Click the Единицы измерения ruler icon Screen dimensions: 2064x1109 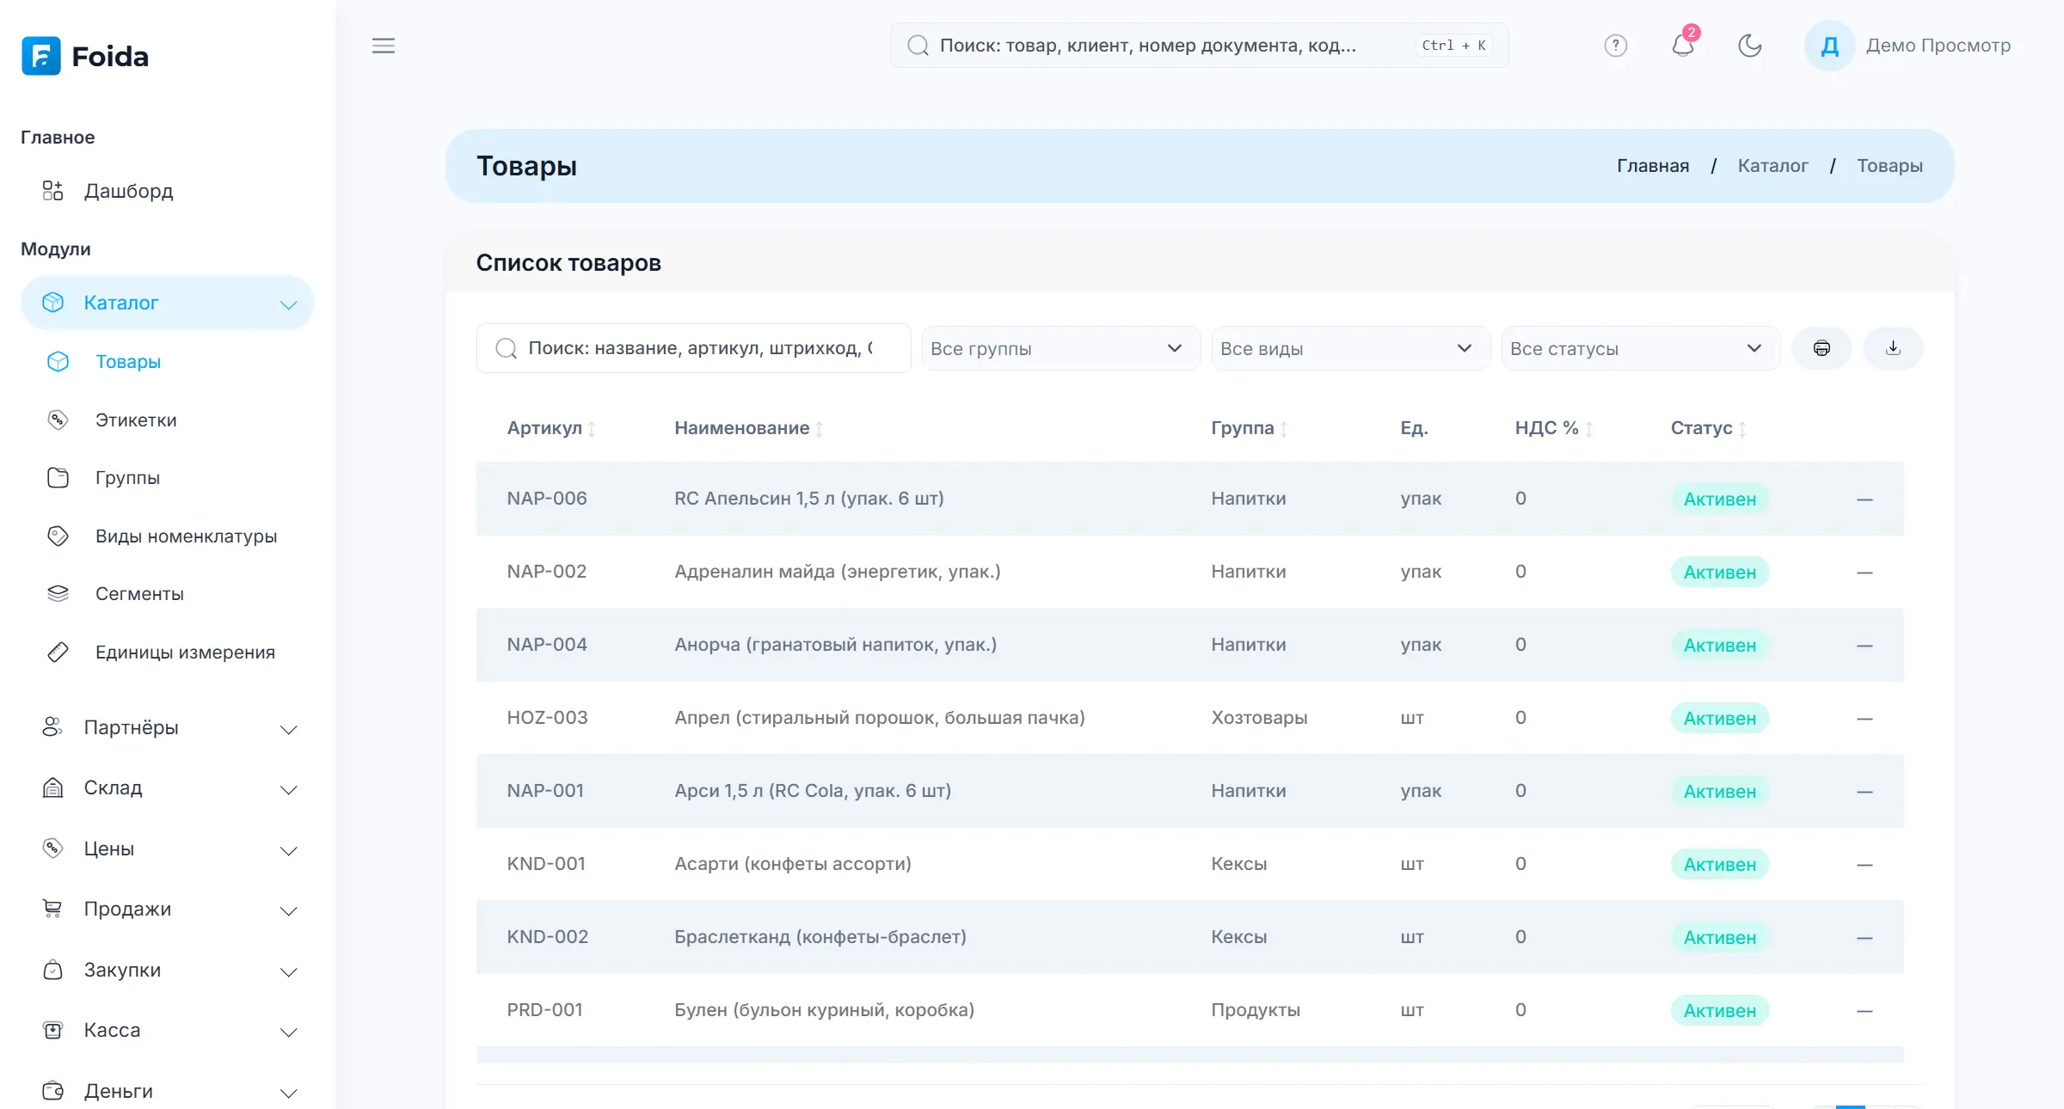58,653
